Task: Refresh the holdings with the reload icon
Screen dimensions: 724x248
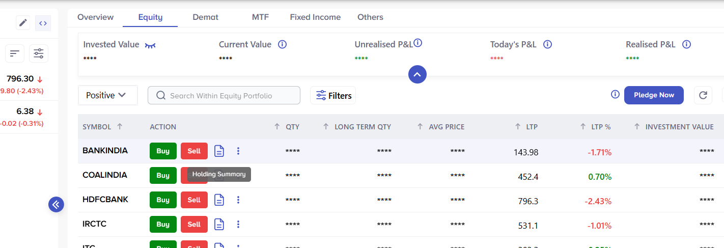Action: (703, 95)
